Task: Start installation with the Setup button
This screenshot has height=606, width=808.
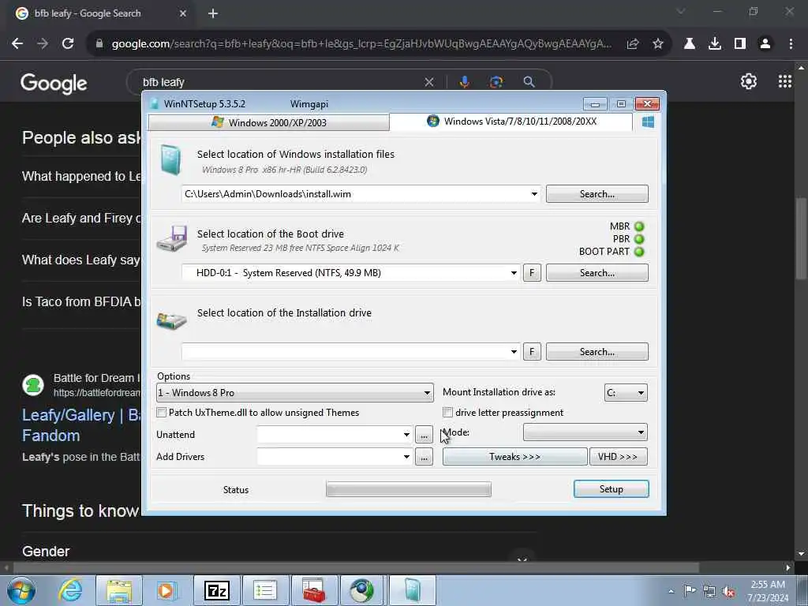Action: (x=612, y=489)
